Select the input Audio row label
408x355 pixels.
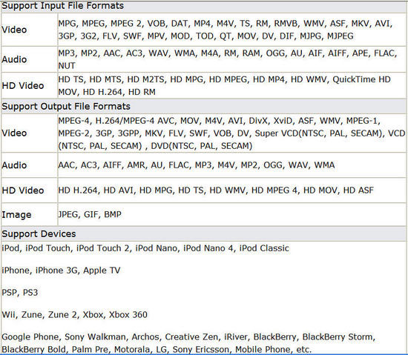pyautogui.click(x=14, y=59)
